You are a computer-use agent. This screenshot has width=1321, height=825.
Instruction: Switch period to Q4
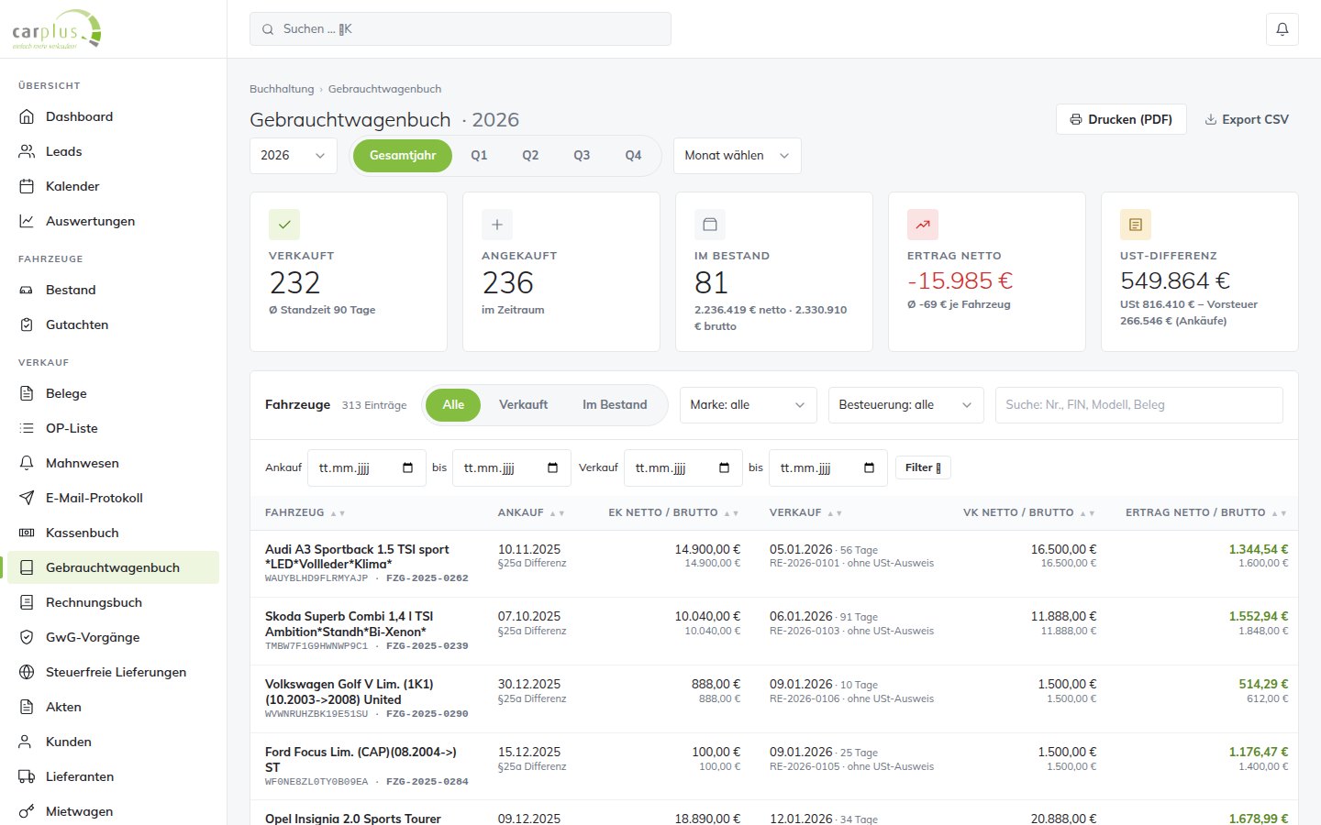point(633,156)
